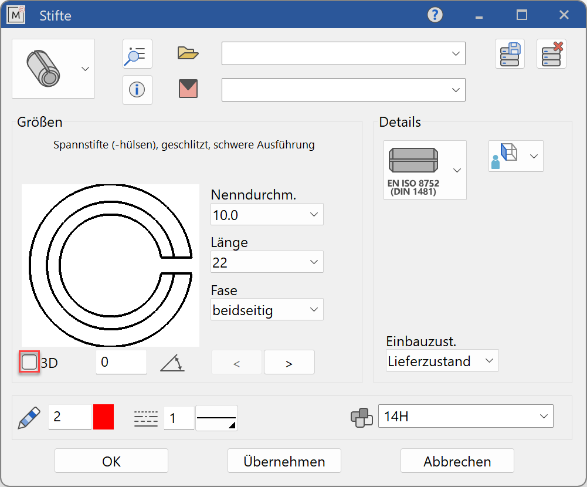
Task: Click the previous '<' button
Action: coord(236,362)
